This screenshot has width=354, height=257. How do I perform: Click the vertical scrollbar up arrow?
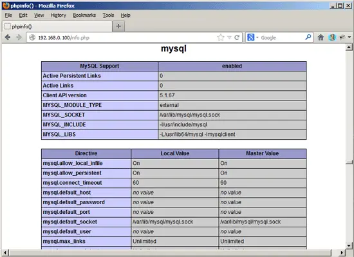click(x=349, y=47)
